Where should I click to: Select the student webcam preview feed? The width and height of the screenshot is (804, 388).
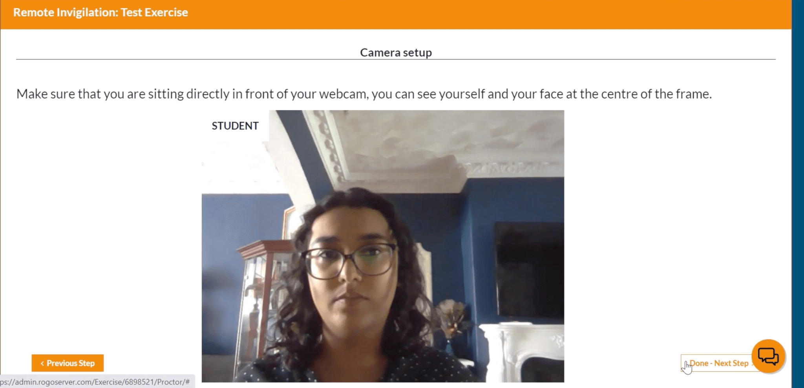383,246
